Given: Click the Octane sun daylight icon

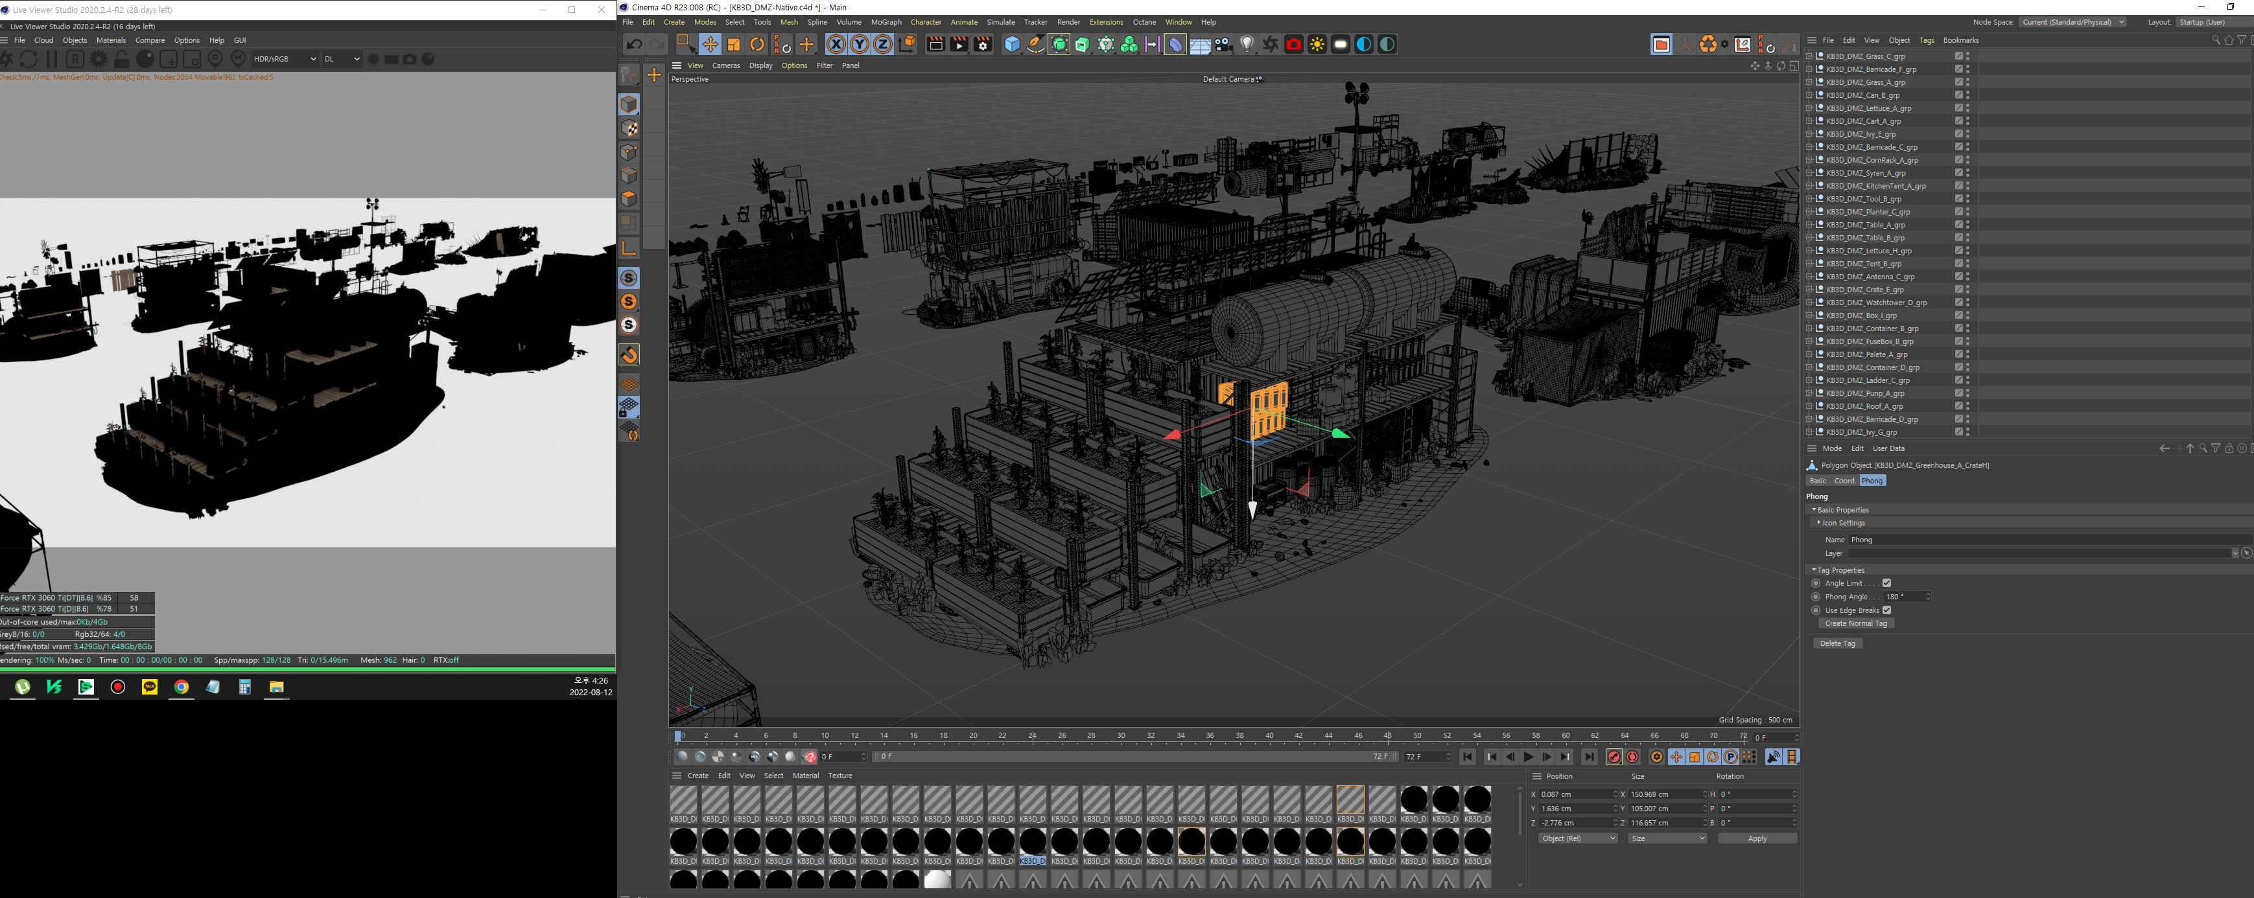Looking at the screenshot, I should coord(1317,45).
